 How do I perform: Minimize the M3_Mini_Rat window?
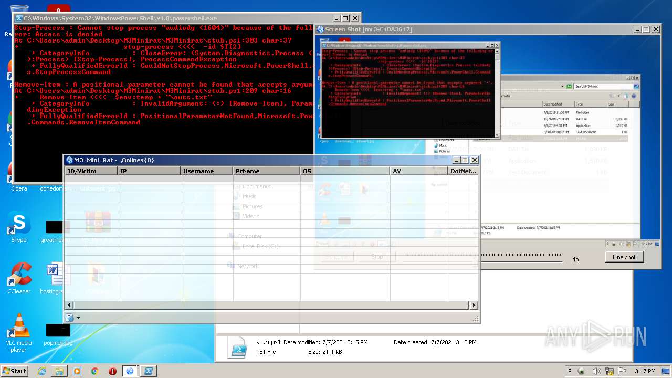(x=456, y=160)
